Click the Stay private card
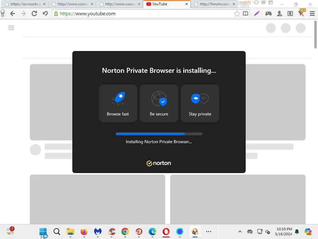Viewport: 318px width, 239px height. [x=200, y=103]
